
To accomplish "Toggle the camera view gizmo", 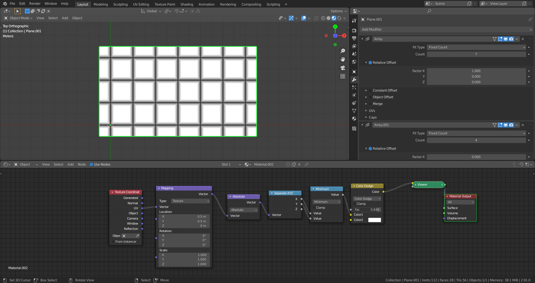I will 343,68.
